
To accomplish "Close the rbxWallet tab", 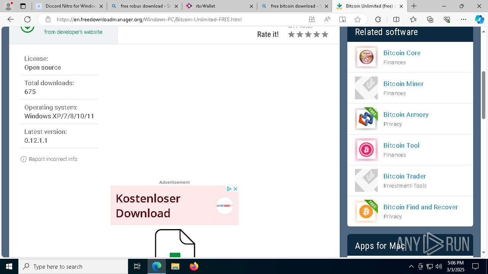I will [251, 6].
